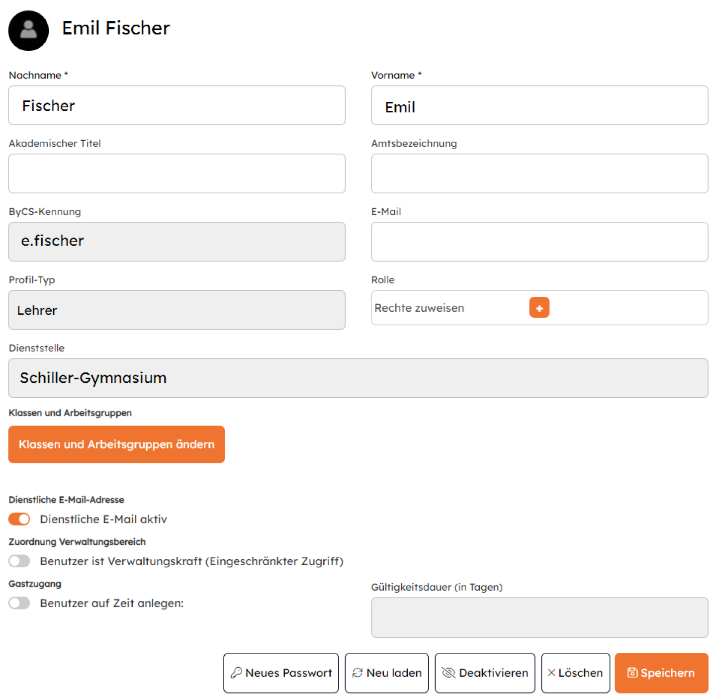The height and width of the screenshot is (697, 716).
Task: Select the X icon inside Löschen
Action: 551,673
